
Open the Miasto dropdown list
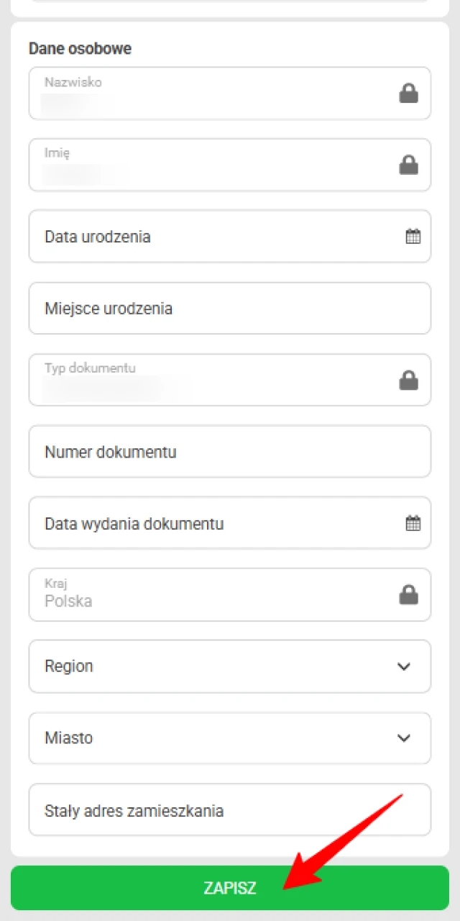click(x=230, y=738)
